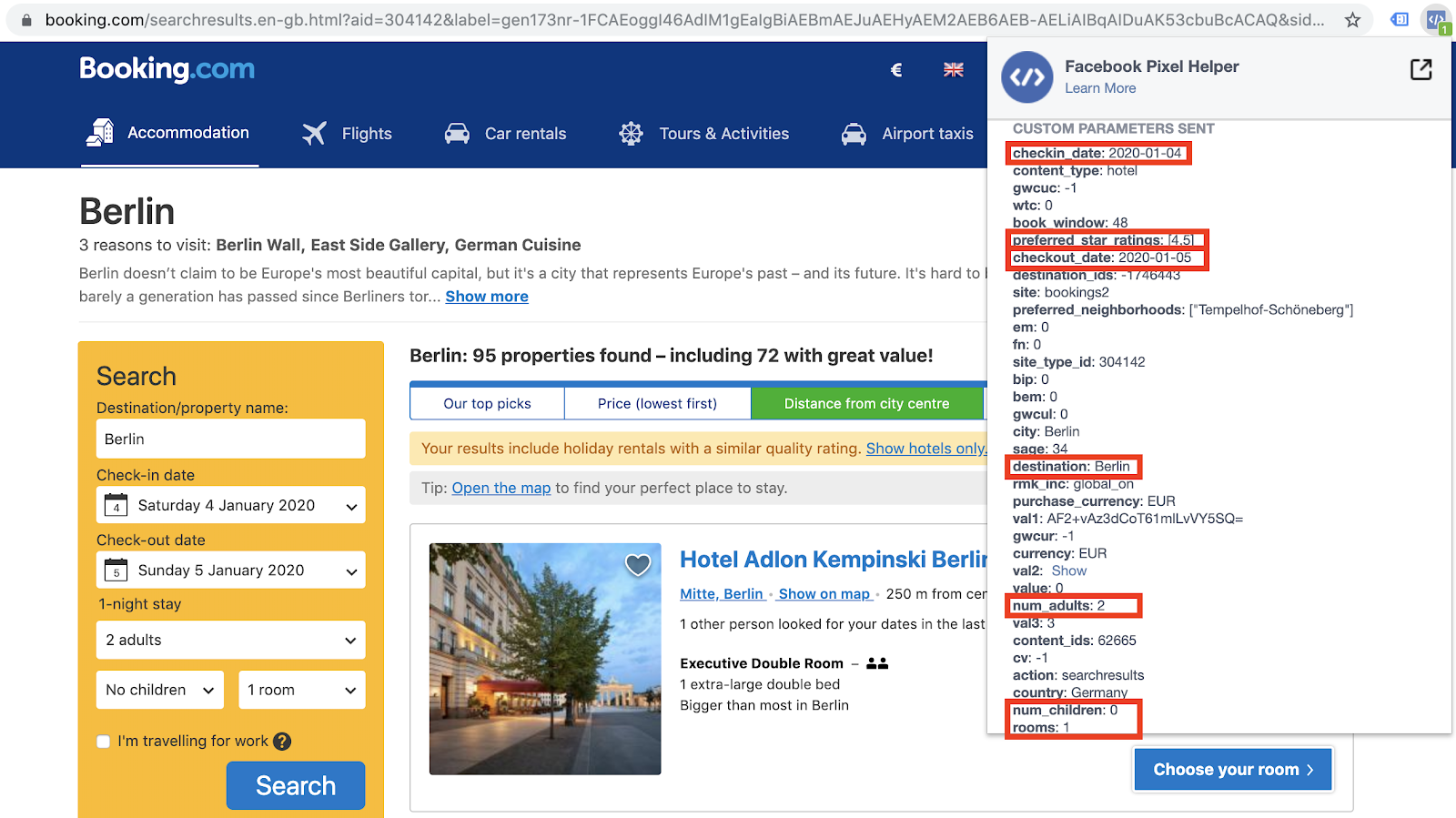The height and width of the screenshot is (818, 1456).
Task: Click the book_window: 48 parameter
Action: (x=1070, y=223)
